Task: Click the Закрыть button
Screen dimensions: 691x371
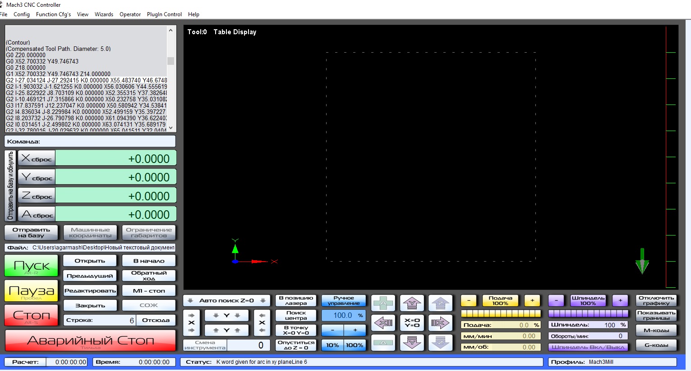Action: [90, 305]
